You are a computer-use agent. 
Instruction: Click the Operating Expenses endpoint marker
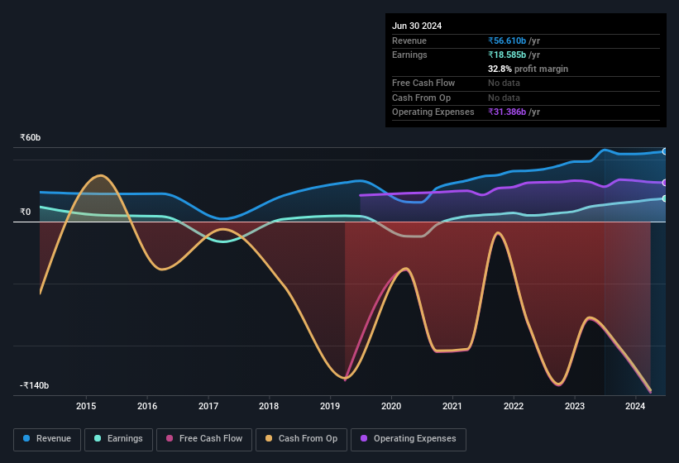tap(665, 183)
